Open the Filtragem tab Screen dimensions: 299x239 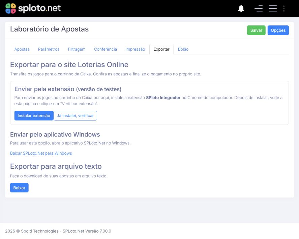tap(77, 49)
